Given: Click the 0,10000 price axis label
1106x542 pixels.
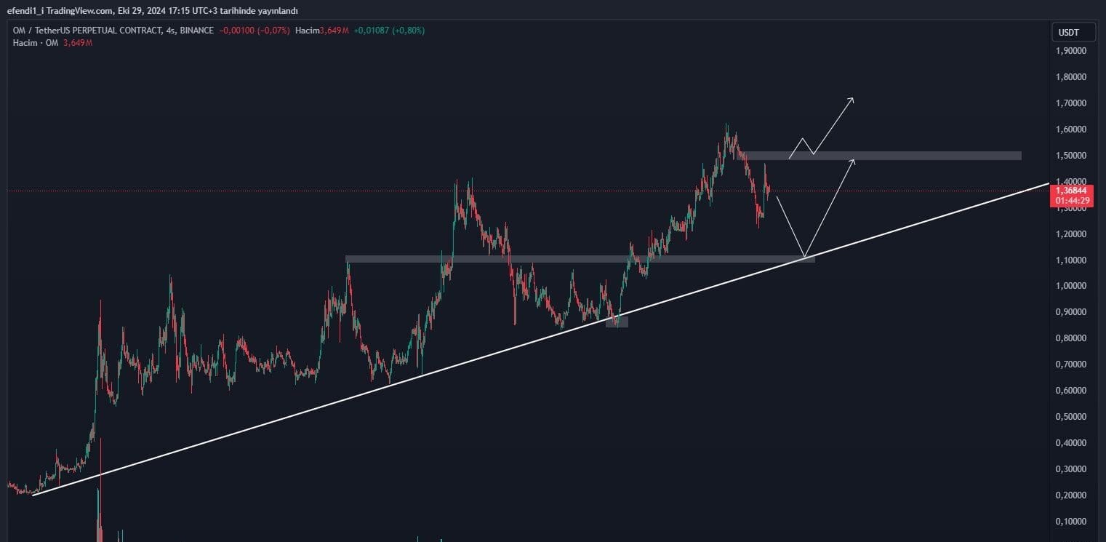Looking at the screenshot, I should pos(1071,522).
